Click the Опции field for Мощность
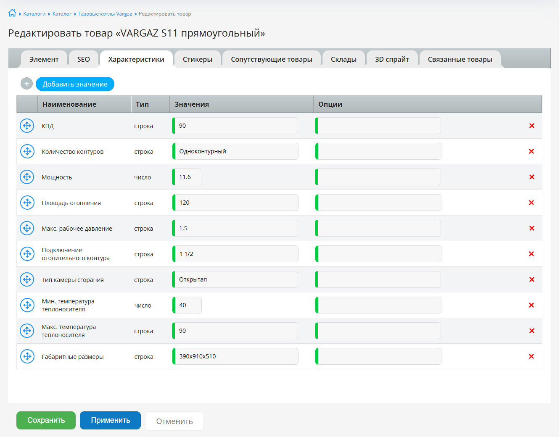Viewport: 560px width, 437px height. pyautogui.click(x=378, y=177)
